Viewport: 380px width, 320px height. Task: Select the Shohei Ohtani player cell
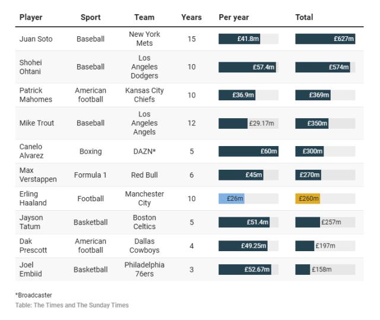31,67
